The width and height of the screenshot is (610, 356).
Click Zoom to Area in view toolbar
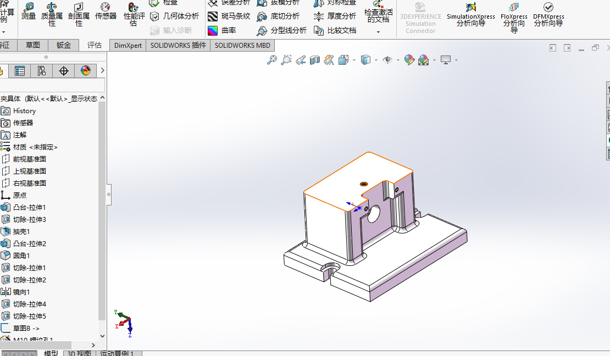tap(286, 60)
